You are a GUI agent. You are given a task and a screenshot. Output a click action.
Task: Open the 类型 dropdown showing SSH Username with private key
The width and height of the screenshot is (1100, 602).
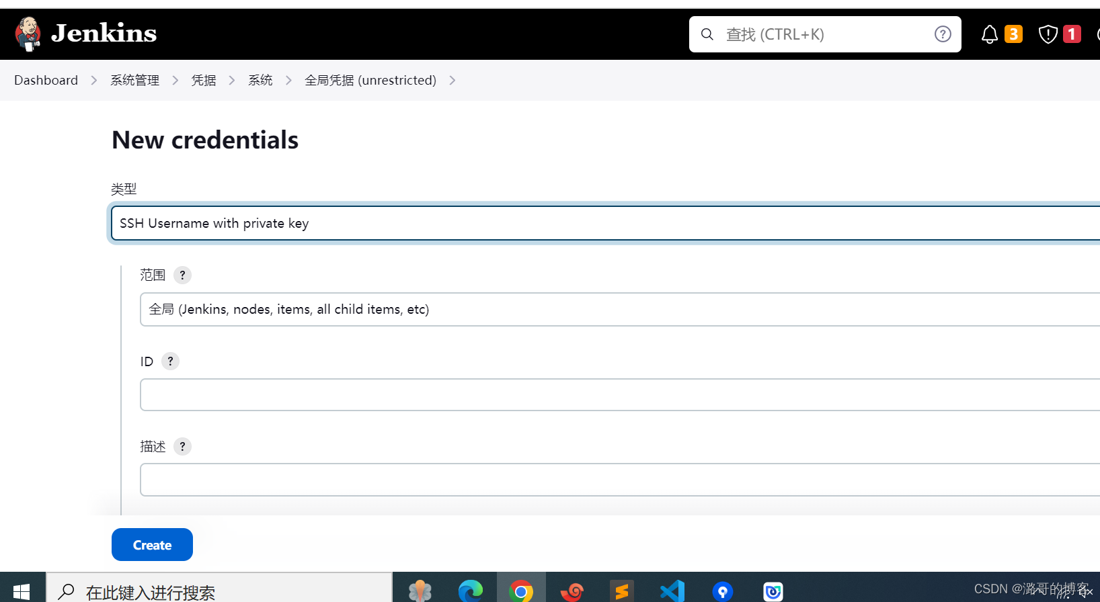605,223
